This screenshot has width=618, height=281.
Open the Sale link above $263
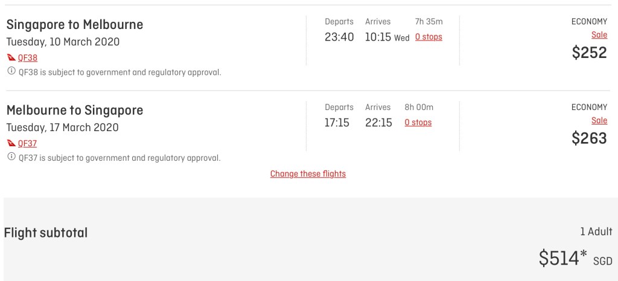click(x=599, y=121)
